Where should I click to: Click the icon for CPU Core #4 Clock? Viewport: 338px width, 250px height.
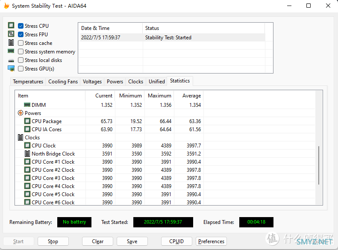[x=27, y=186]
